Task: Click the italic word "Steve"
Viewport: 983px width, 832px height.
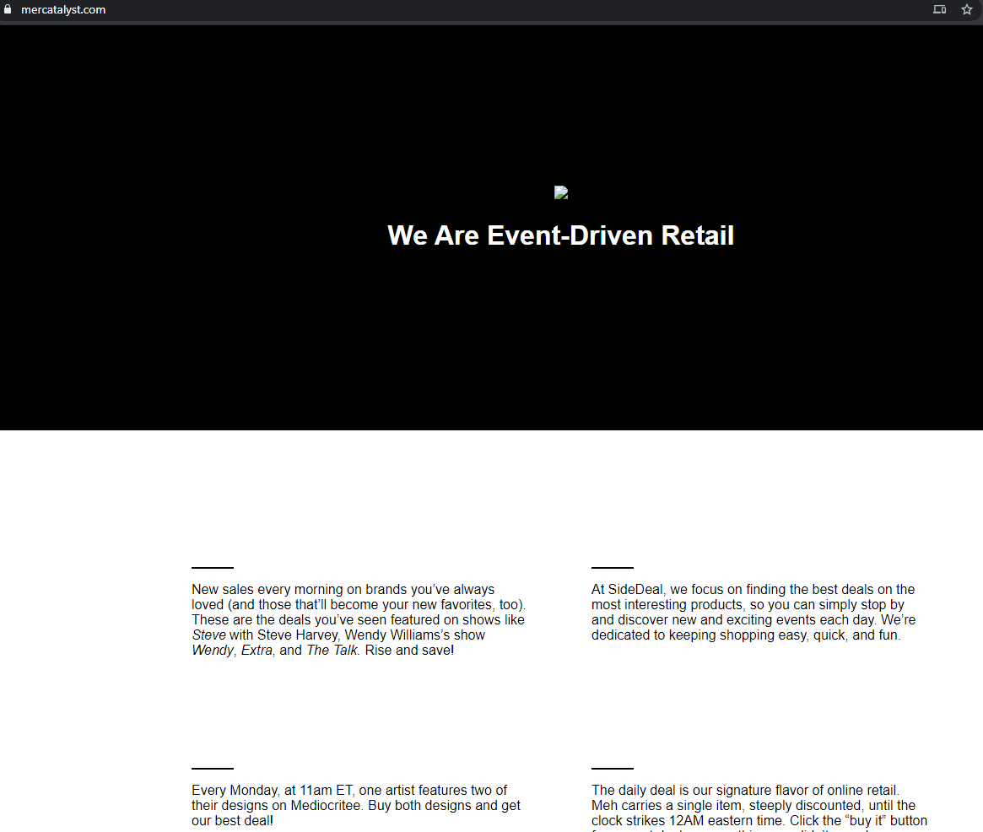Action: tap(208, 635)
